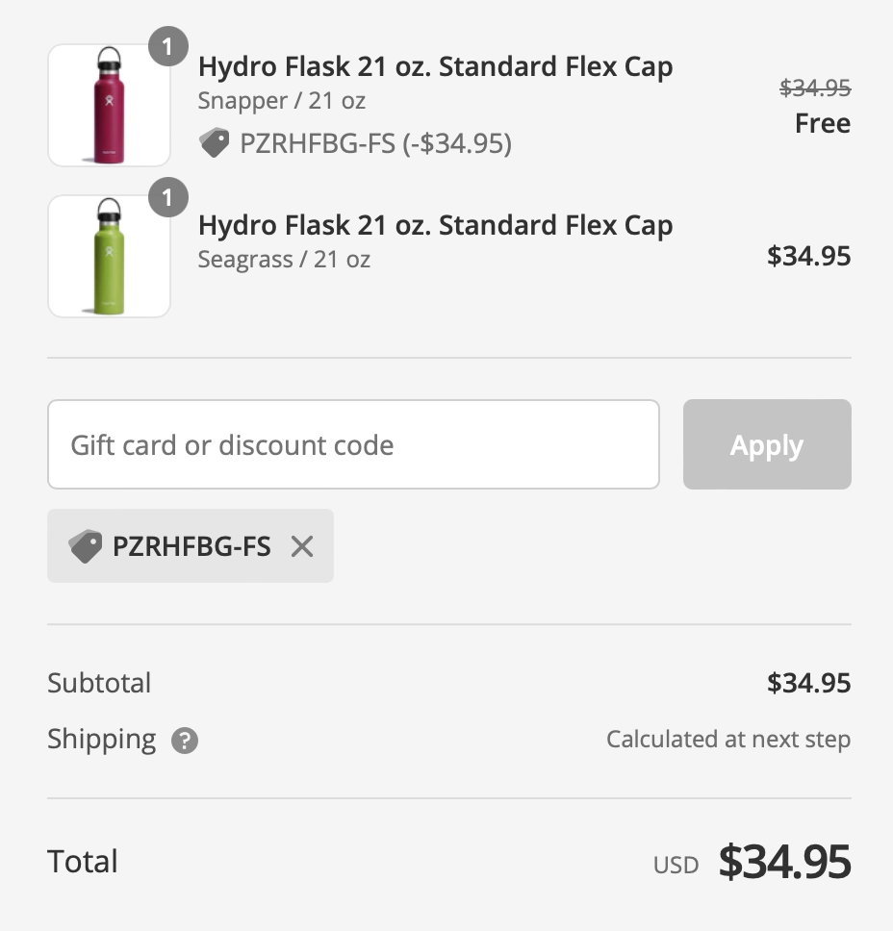Remove the PZRHFBG-FS discount code
The height and width of the screenshot is (931, 893).
pyautogui.click(x=302, y=545)
